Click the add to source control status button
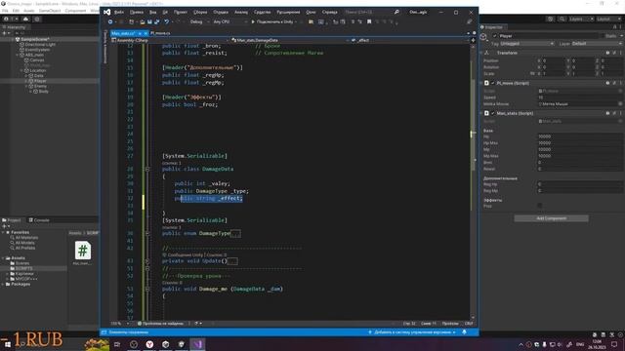 tap(412, 331)
